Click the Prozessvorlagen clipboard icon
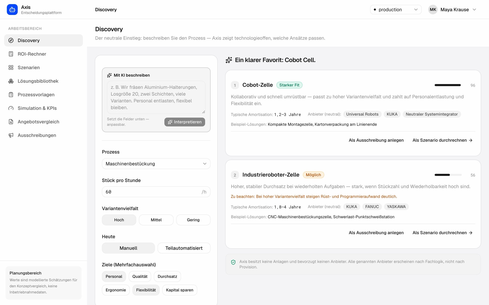This screenshot has height=305, width=489. [x=11, y=95]
